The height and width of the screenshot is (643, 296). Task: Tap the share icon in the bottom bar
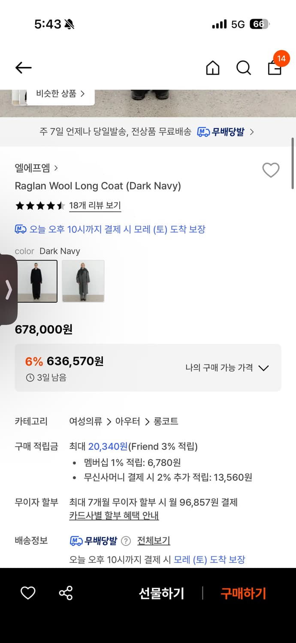65,593
